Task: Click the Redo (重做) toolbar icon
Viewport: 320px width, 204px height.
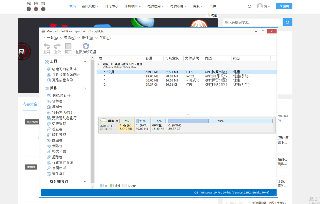Action: pos(57,48)
